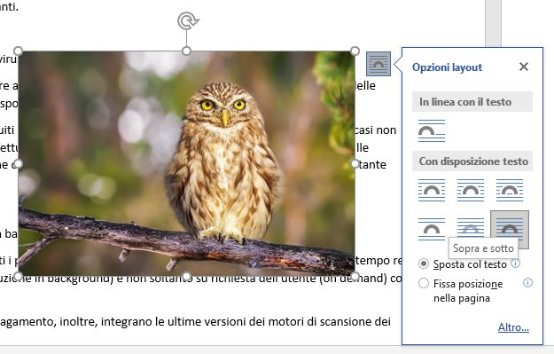Click the 'Con disposizione testo' section header
The width and height of the screenshot is (554, 354).
(x=472, y=161)
